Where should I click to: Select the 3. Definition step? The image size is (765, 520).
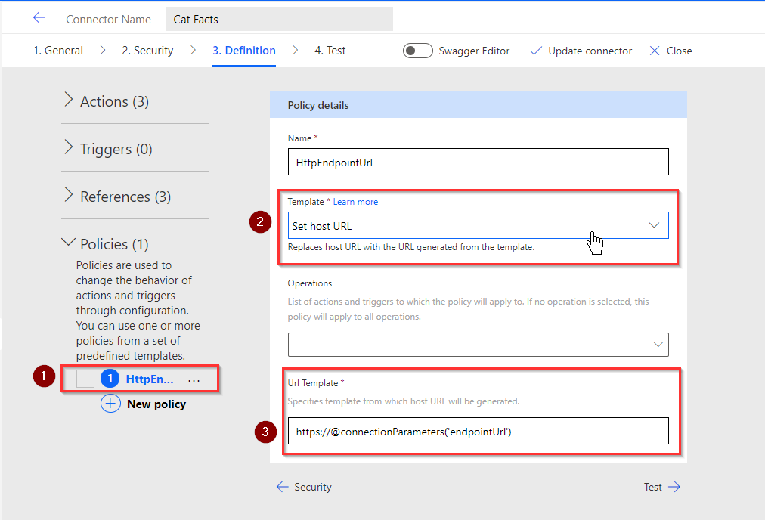click(244, 50)
